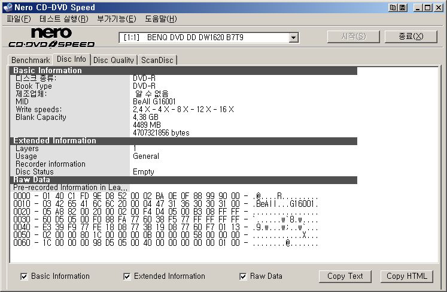This screenshot has width=447, height=292.
Task: Click the 4489 MB capacity value
Action: (147, 125)
